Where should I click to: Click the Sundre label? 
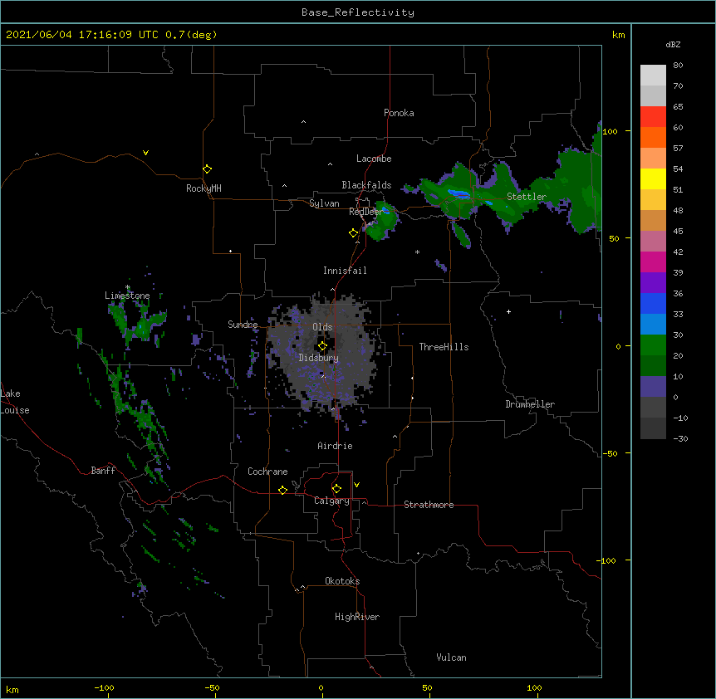pyautogui.click(x=243, y=325)
